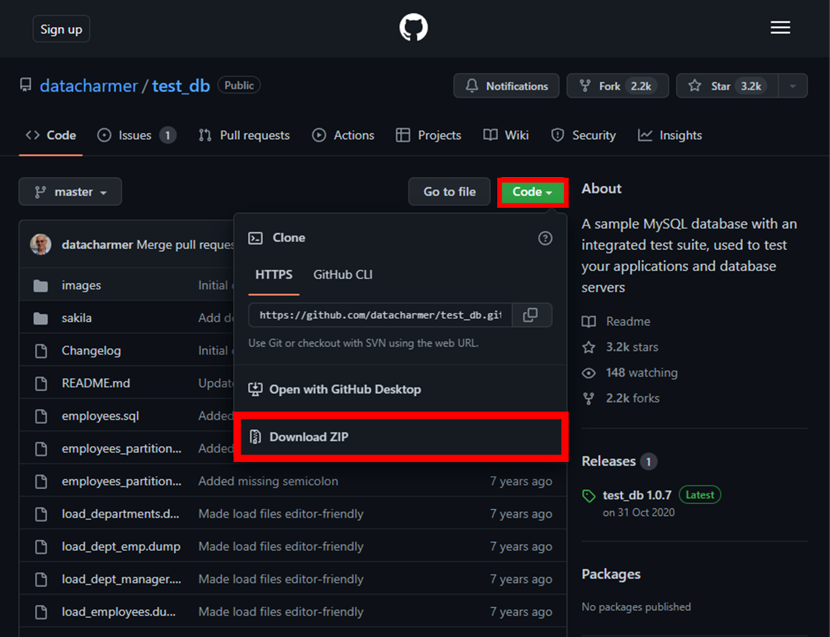Click the load_dept_manager.... file icon
830x637 pixels.
coord(41,579)
